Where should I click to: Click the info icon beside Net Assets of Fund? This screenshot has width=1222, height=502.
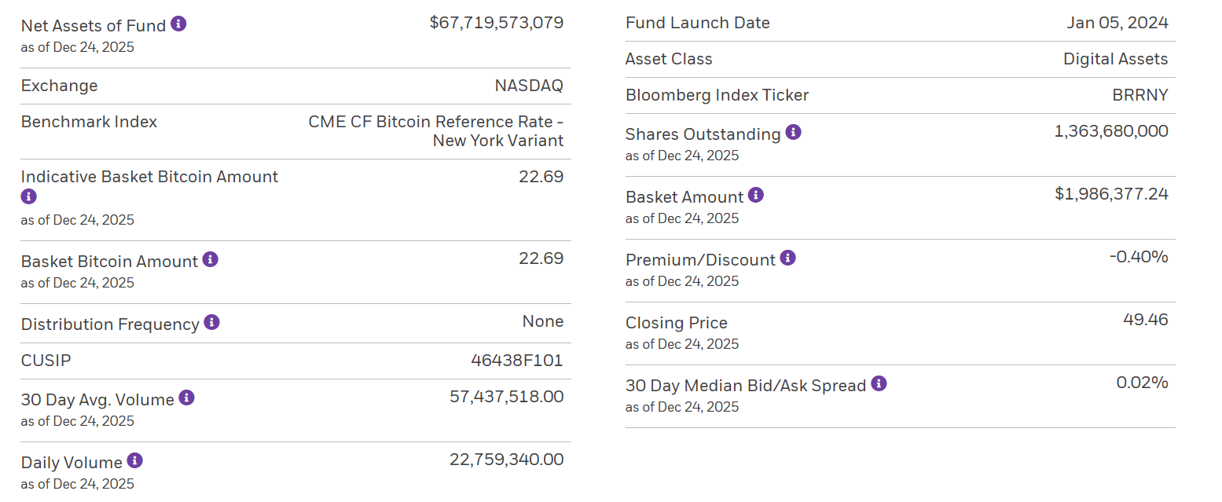pyautogui.click(x=178, y=24)
